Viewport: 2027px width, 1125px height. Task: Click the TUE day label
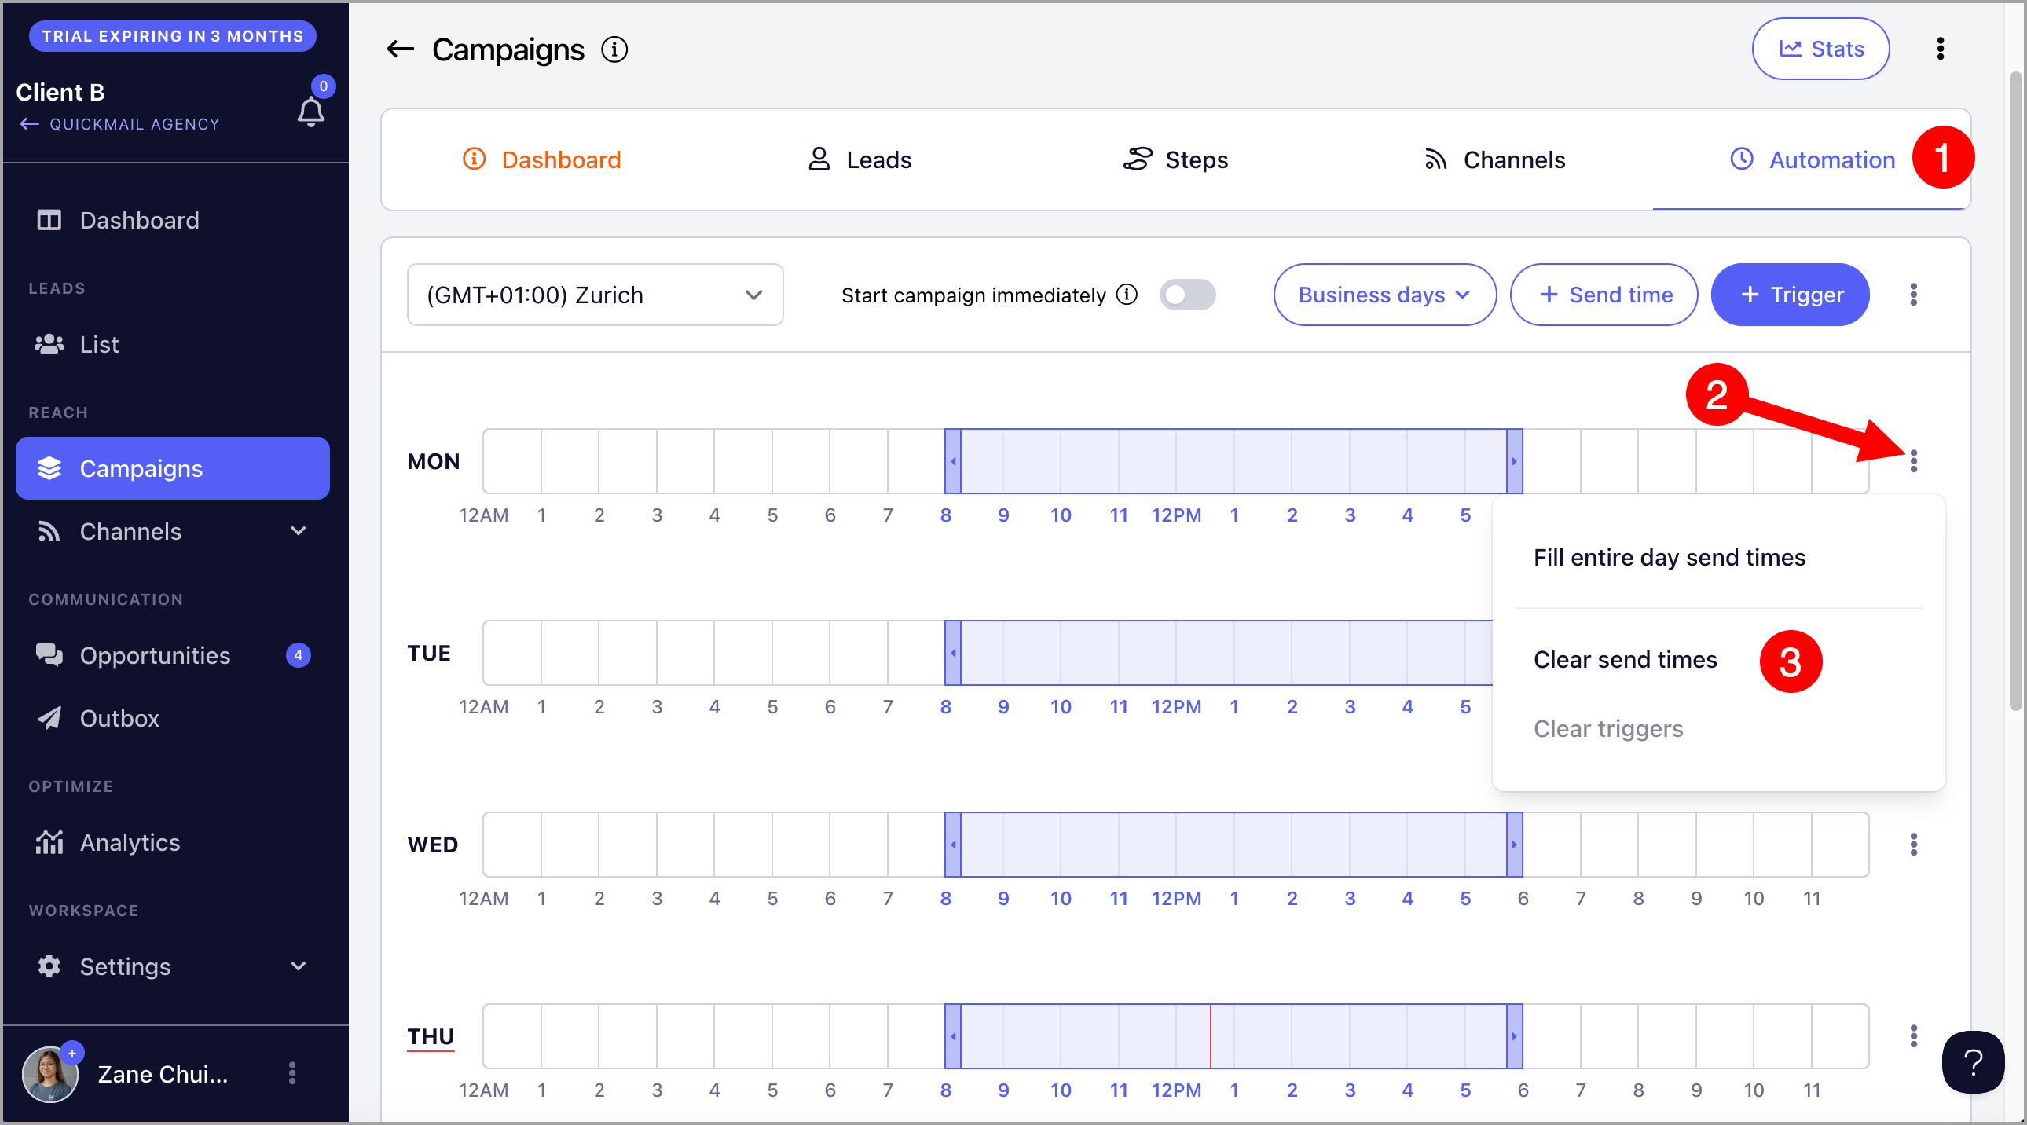coord(429,654)
